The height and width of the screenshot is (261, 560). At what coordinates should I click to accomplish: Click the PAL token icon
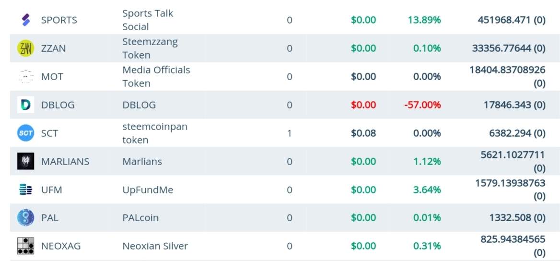pyautogui.click(x=26, y=218)
